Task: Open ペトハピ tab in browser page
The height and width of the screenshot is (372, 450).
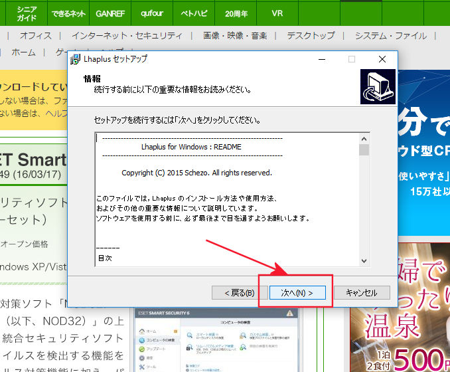Action: (x=194, y=13)
